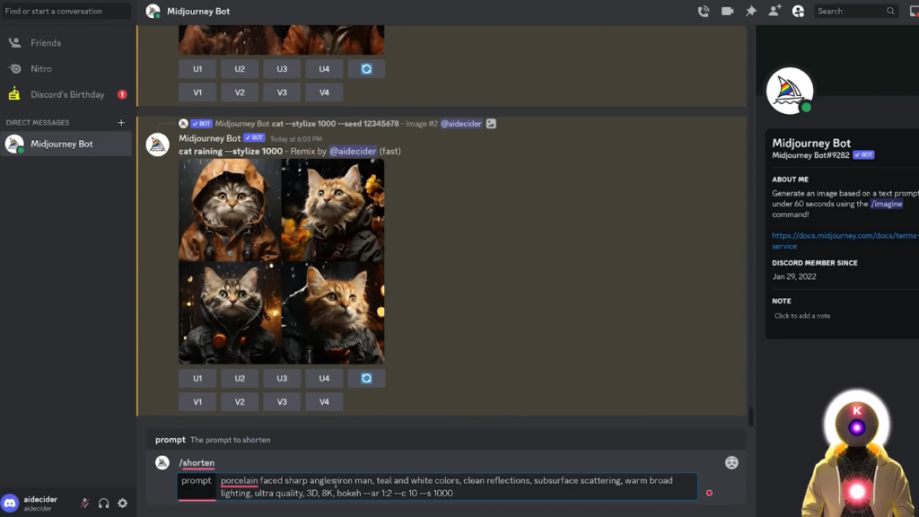Click reroll icon in the upper message
Screen dimensions: 919x517
click(366, 69)
